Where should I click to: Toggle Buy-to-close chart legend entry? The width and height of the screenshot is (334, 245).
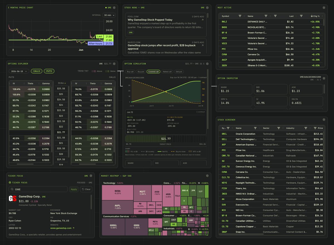point(178,152)
